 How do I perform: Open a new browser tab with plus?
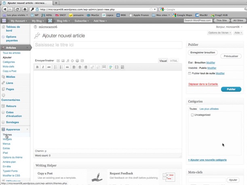56,3
